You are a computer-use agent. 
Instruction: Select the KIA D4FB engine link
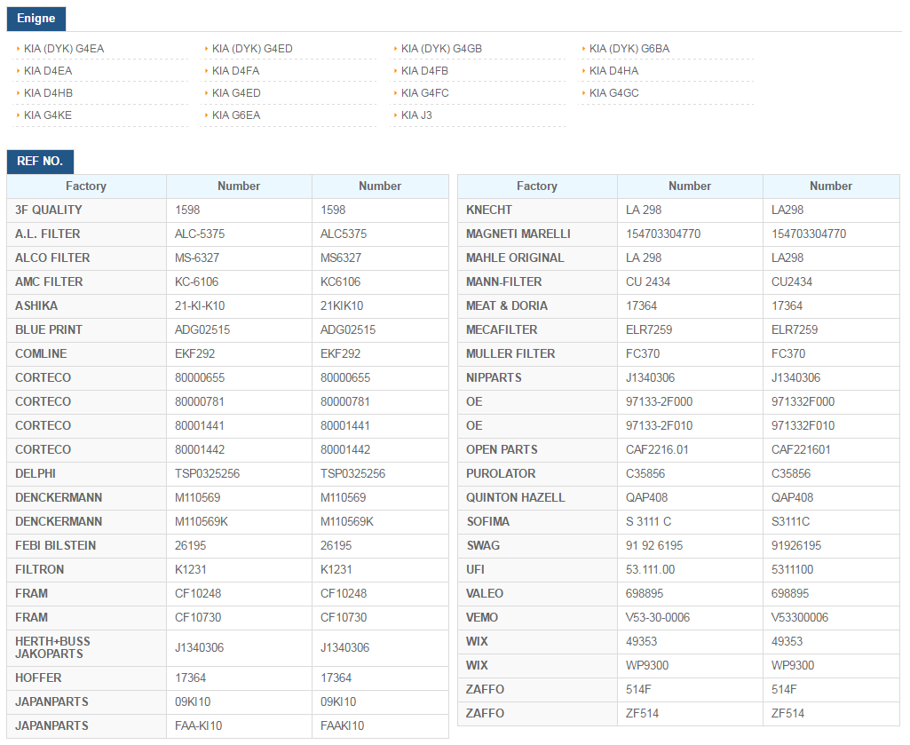click(x=424, y=71)
